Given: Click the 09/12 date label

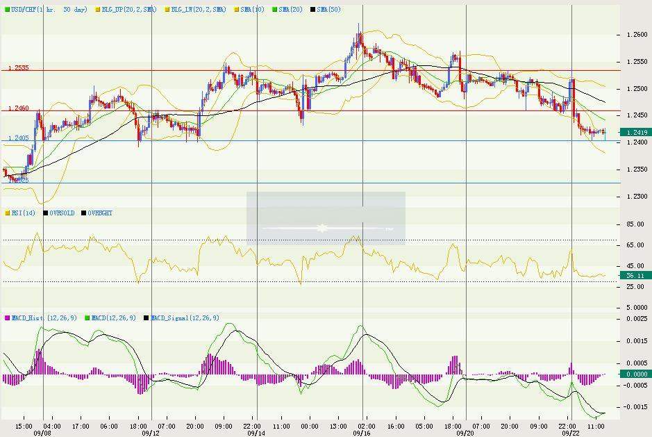Looking at the screenshot, I should 151,433.
